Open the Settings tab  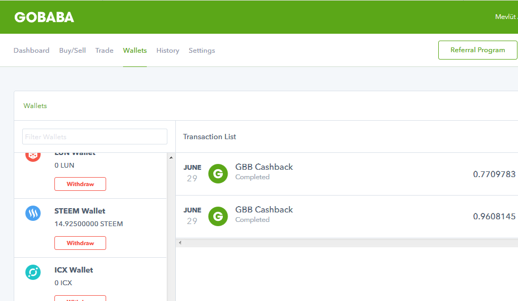[x=202, y=51]
